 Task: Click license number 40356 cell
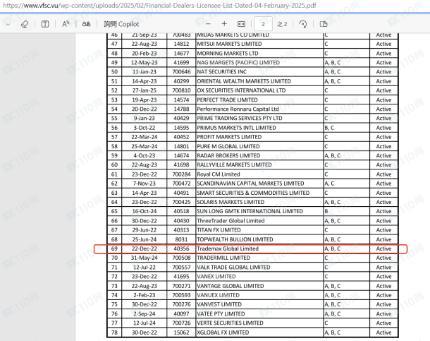tap(181, 249)
